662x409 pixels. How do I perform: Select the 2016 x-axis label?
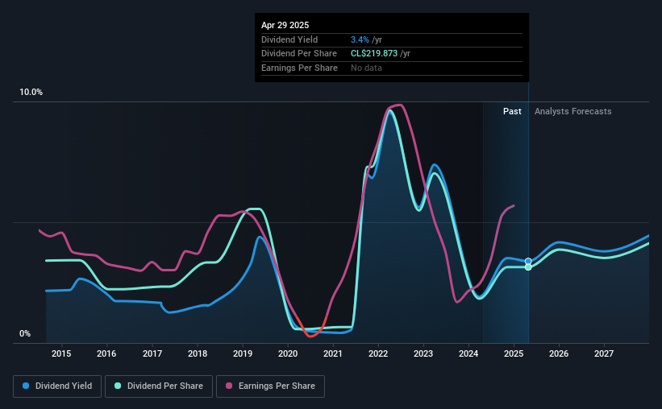(x=106, y=353)
